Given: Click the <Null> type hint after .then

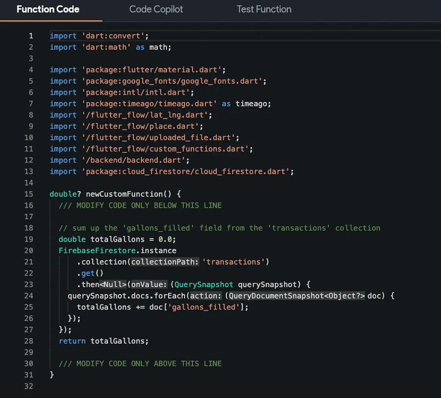Looking at the screenshot, I should (113, 285).
